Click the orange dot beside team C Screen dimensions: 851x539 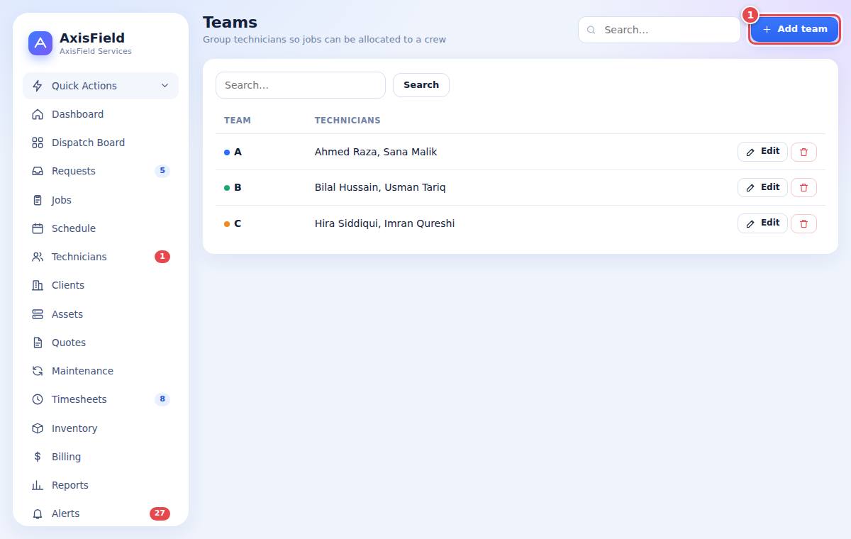click(x=227, y=224)
